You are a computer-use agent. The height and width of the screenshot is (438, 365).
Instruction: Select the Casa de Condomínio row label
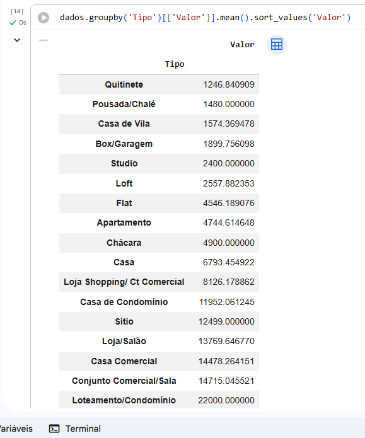point(124,302)
